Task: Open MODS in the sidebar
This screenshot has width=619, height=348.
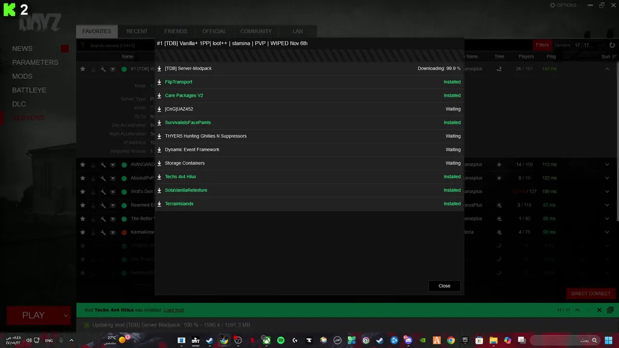Action: click(x=22, y=76)
